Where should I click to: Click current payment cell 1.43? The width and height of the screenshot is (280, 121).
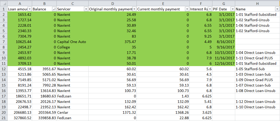pyautogui.click(x=163, y=96)
